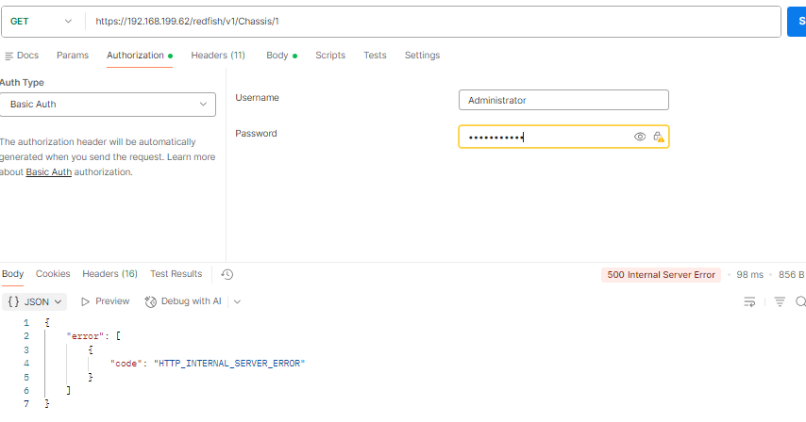Click the lock warning icon in Password field
The width and height of the screenshot is (806, 422).
[658, 137]
